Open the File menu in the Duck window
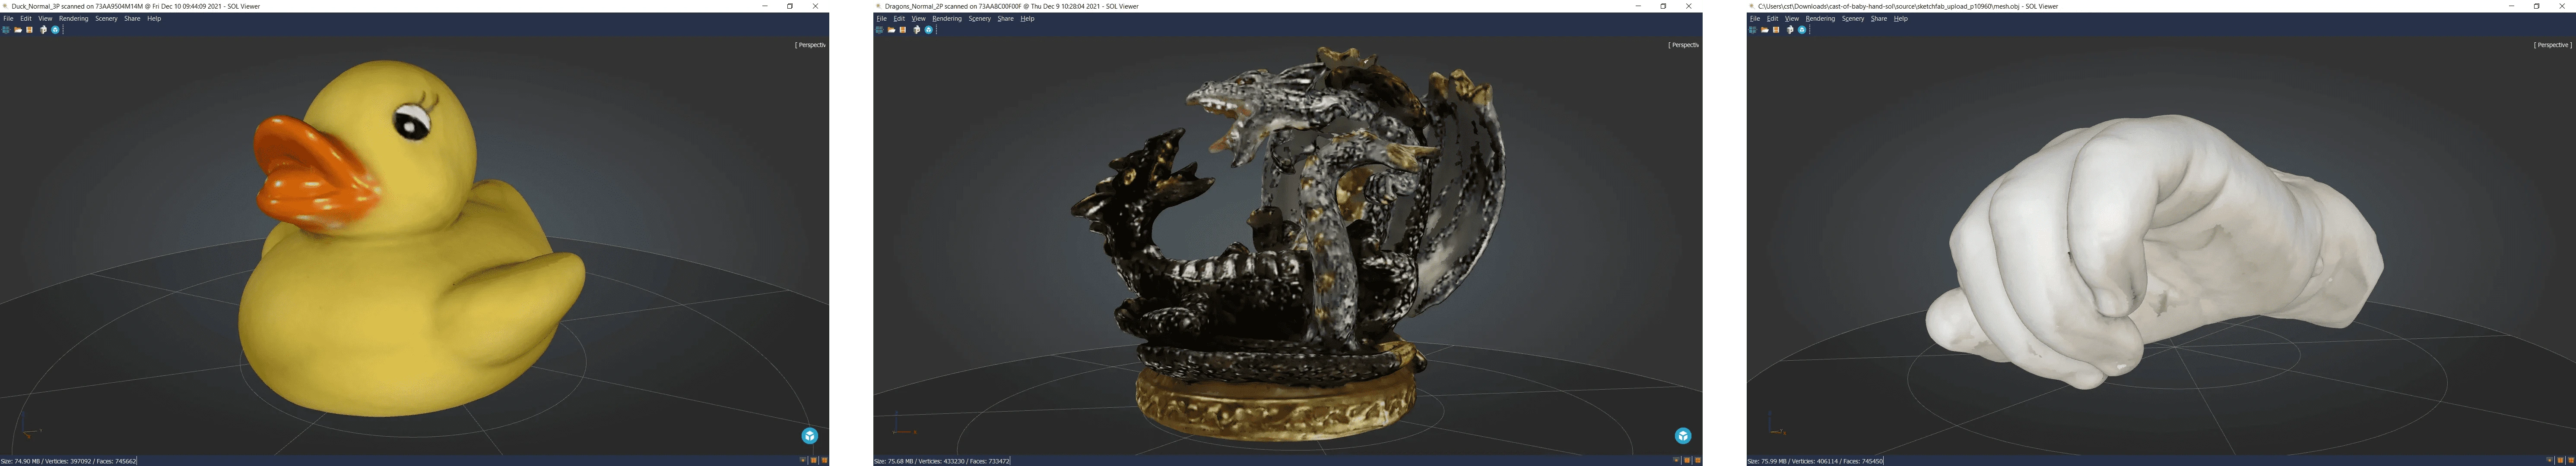This screenshot has height=466, width=2576. [x=8, y=18]
